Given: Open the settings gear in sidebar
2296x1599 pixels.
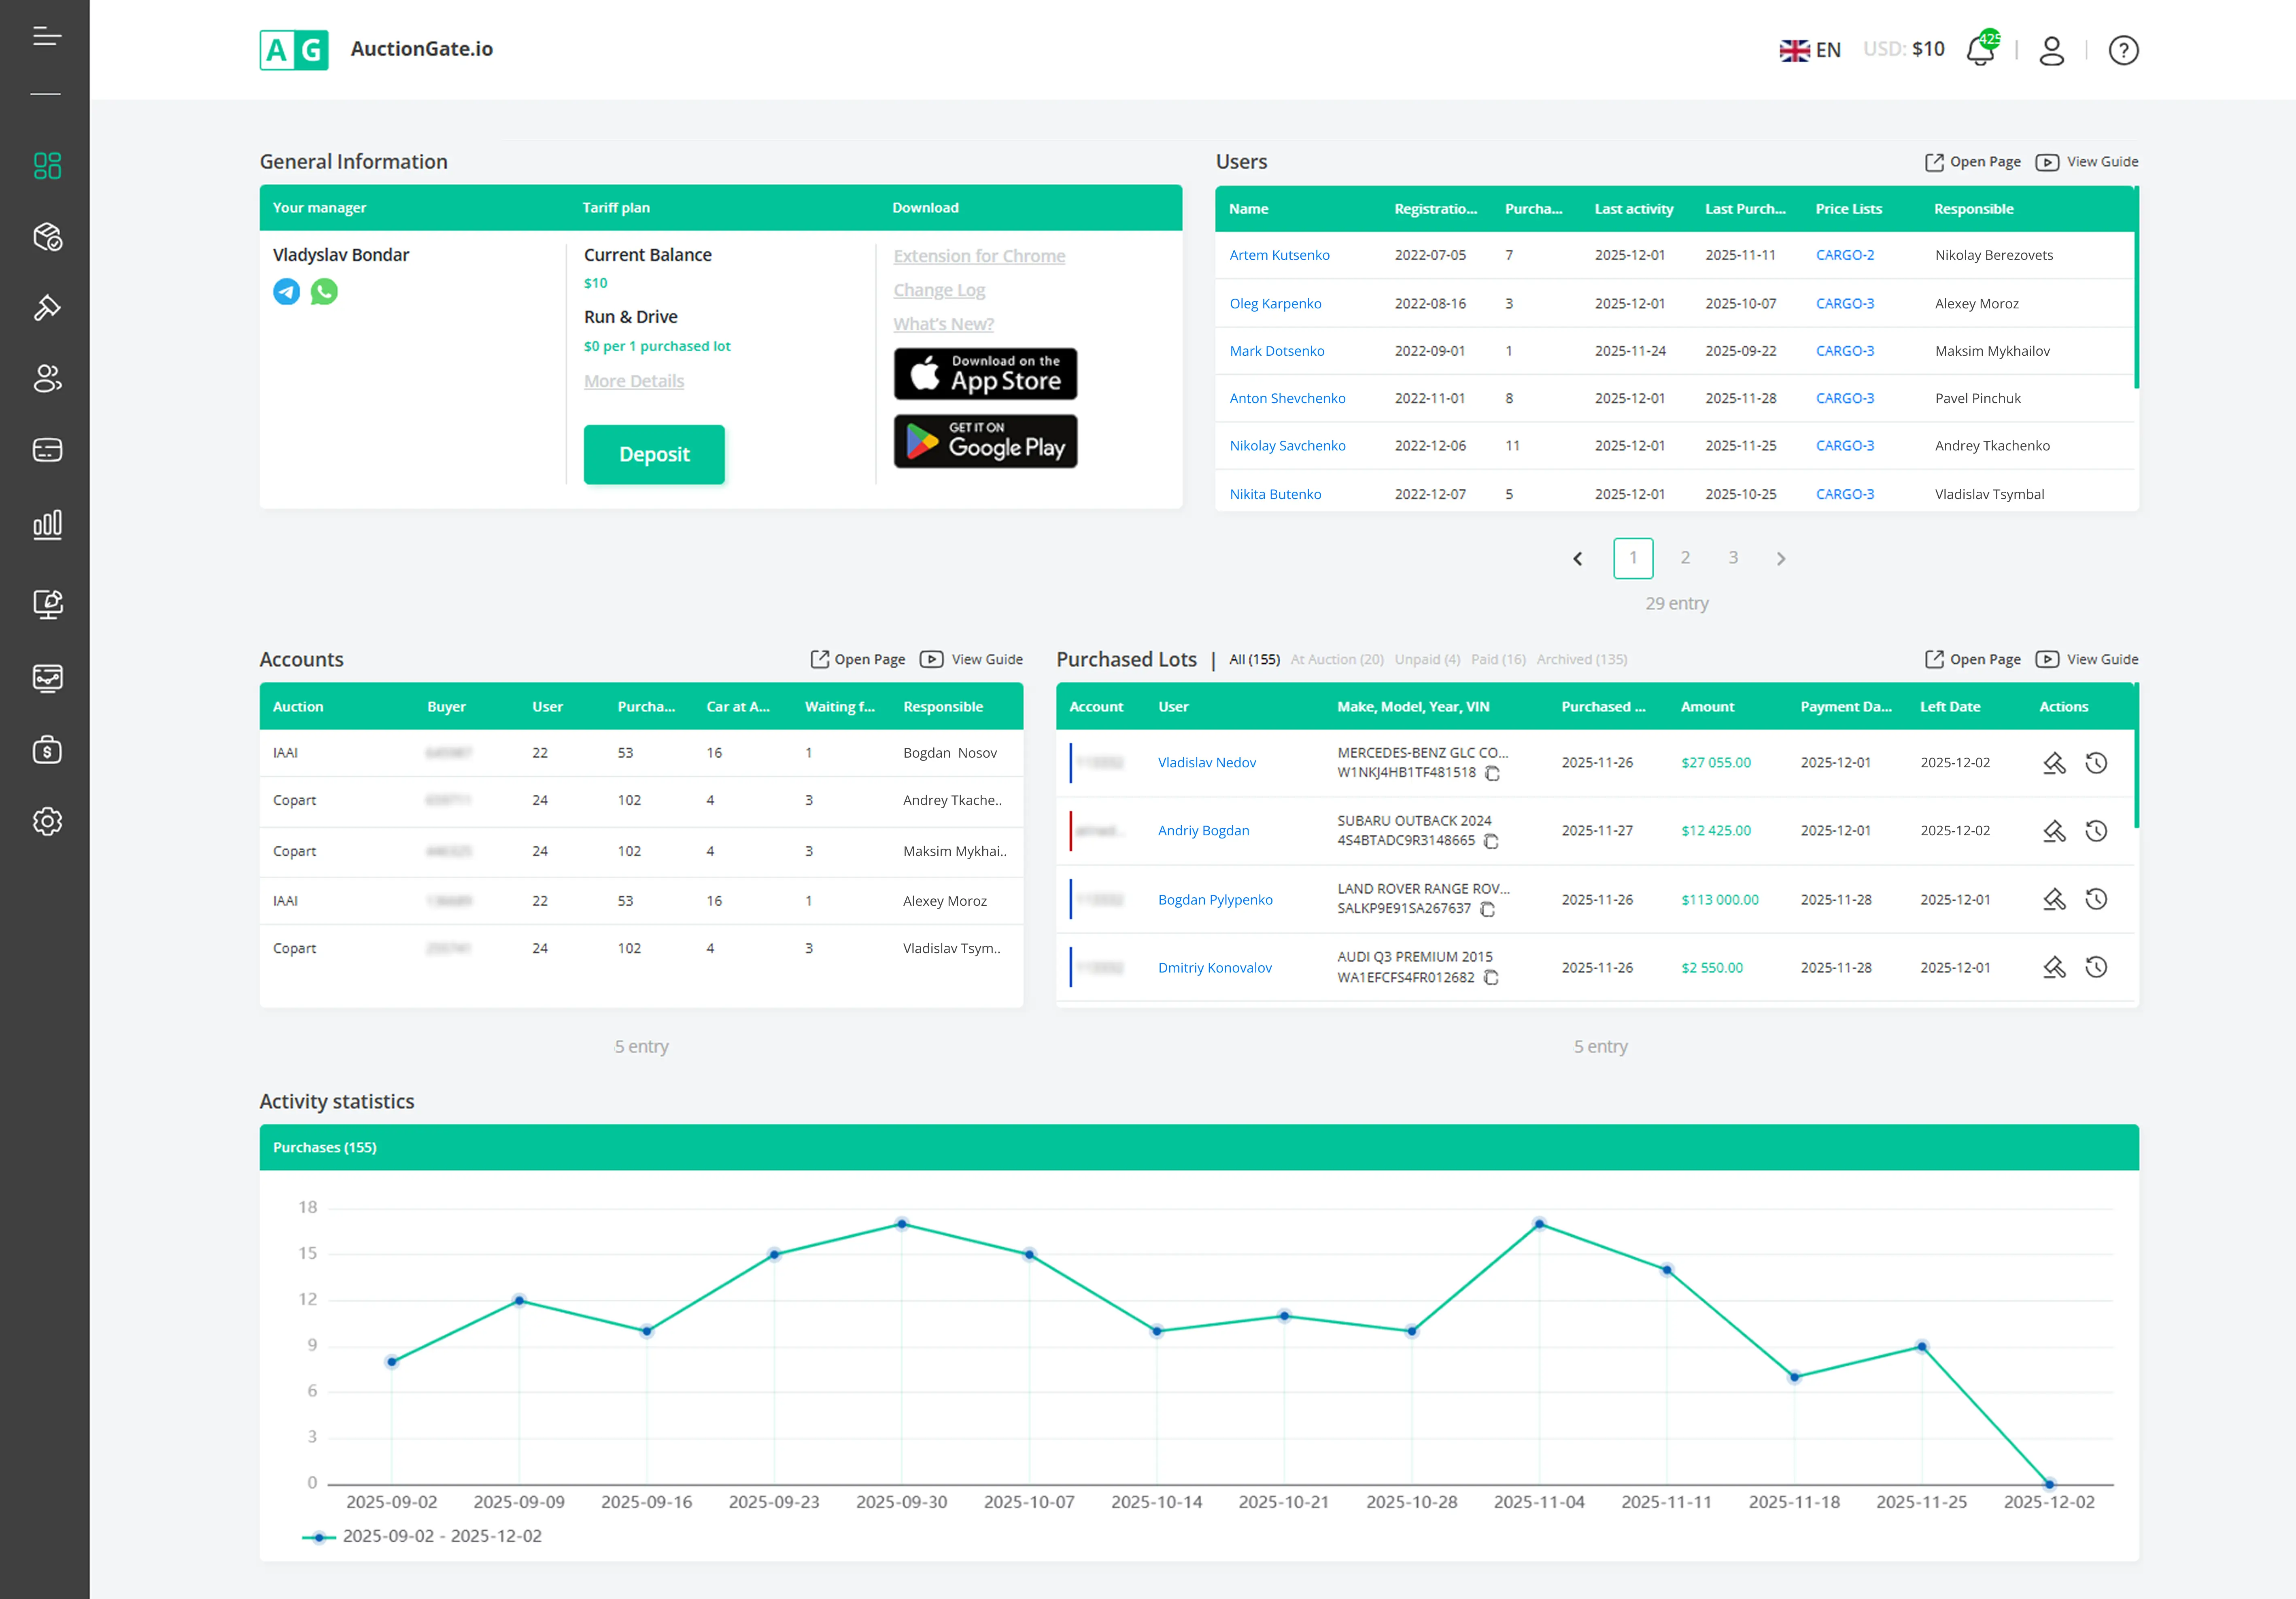Looking at the screenshot, I should coord(47,821).
